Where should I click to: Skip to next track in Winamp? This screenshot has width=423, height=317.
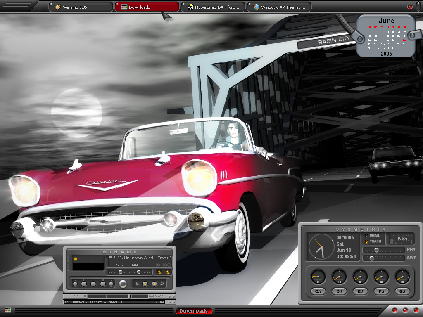(x=111, y=284)
